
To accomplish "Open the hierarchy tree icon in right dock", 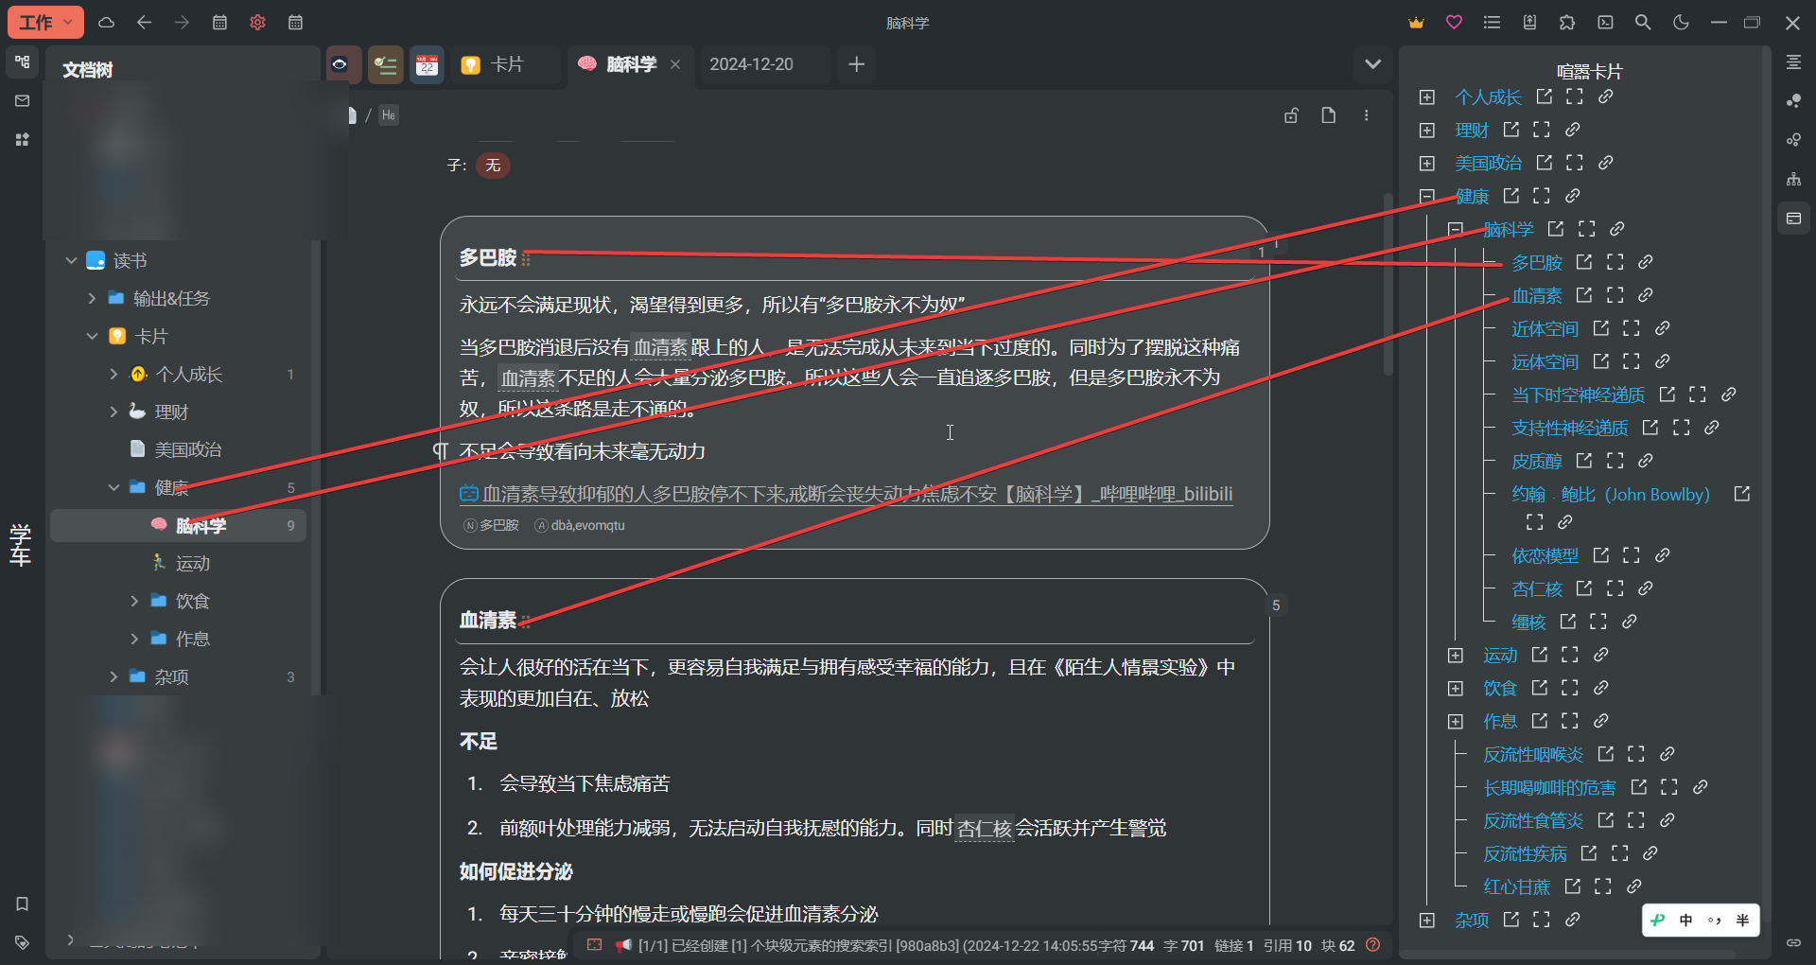I will pos(1793,180).
